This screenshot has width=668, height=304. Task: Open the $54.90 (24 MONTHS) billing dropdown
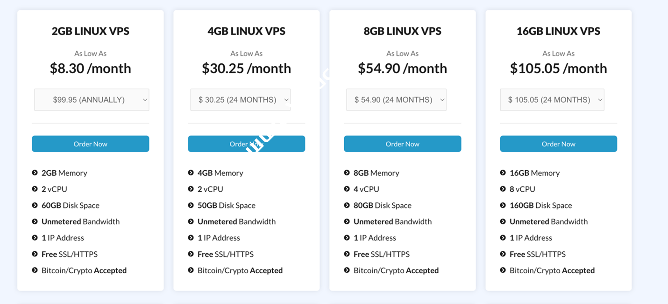(396, 100)
